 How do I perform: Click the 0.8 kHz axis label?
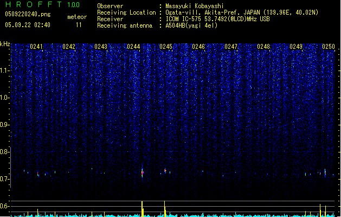[x=4, y=152]
